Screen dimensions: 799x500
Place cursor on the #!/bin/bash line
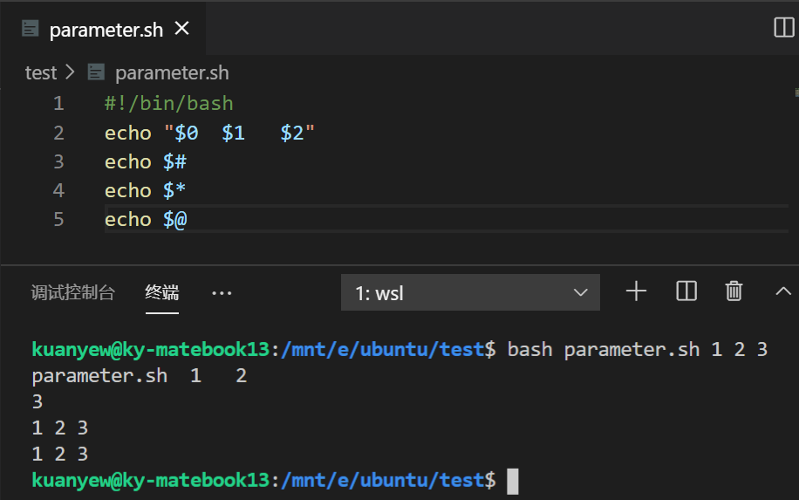click(168, 104)
